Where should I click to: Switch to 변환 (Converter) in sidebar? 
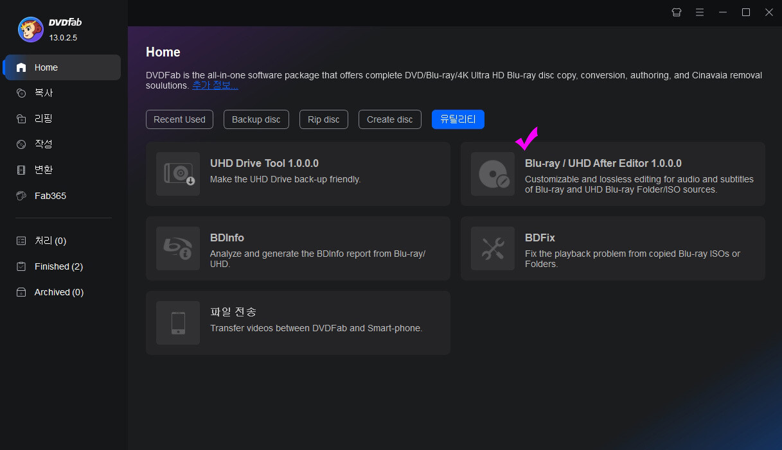pyautogui.click(x=43, y=170)
